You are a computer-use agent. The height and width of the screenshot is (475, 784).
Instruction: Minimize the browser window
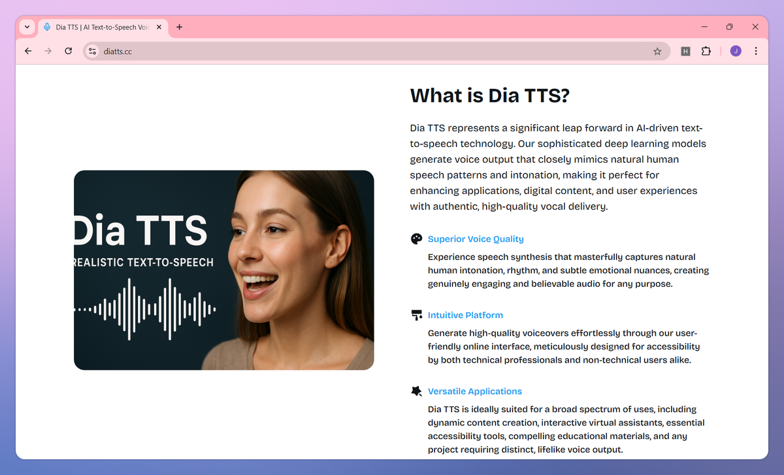click(x=705, y=27)
